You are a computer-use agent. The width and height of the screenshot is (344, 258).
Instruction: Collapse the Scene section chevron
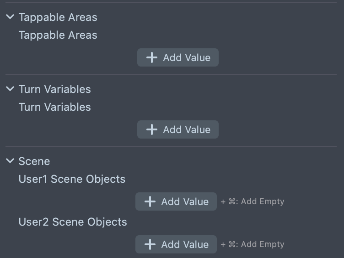[x=10, y=161]
